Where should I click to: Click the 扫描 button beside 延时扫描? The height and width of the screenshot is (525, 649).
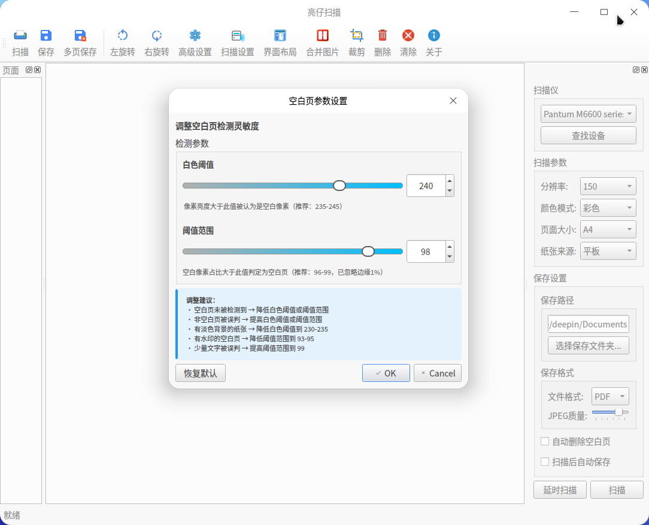point(617,490)
